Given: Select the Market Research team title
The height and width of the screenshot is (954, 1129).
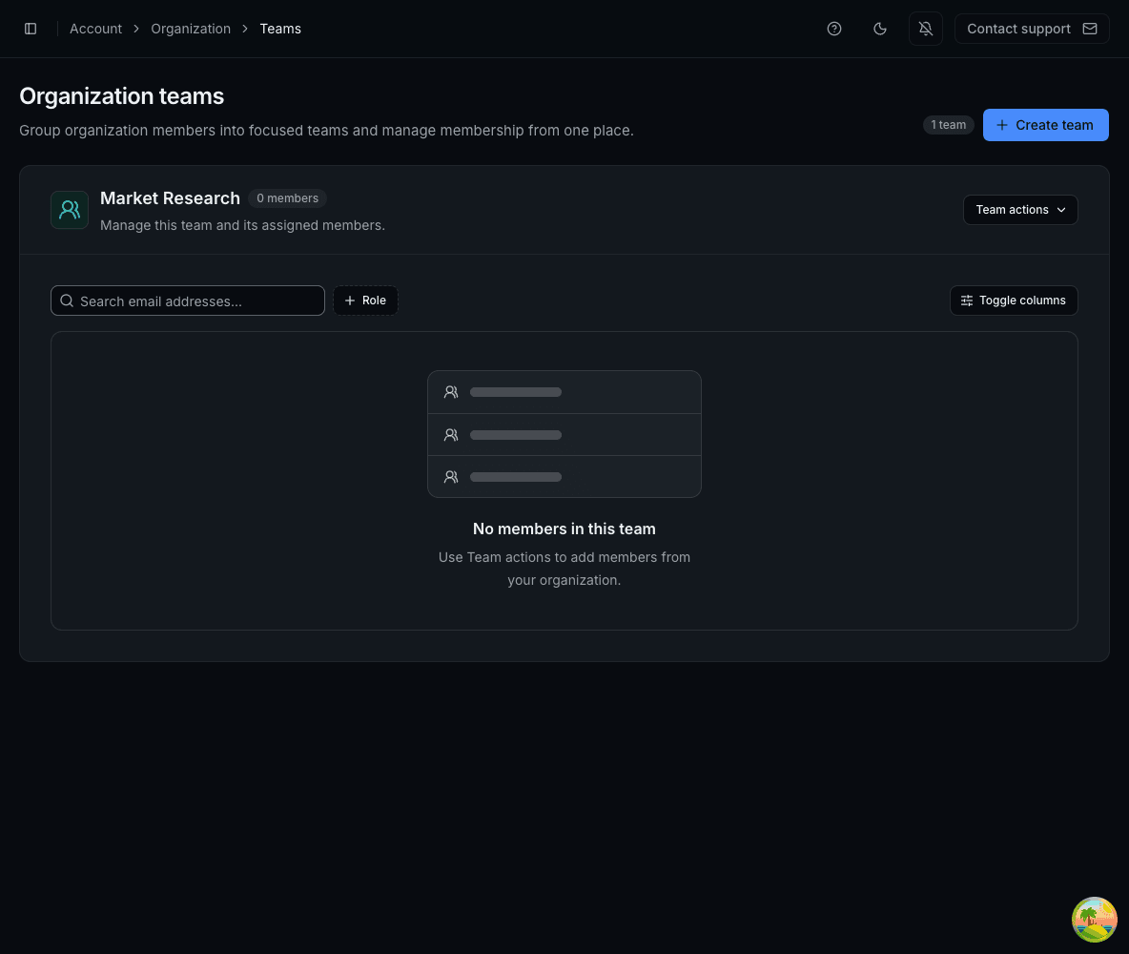Looking at the screenshot, I should pyautogui.click(x=170, y=198).
